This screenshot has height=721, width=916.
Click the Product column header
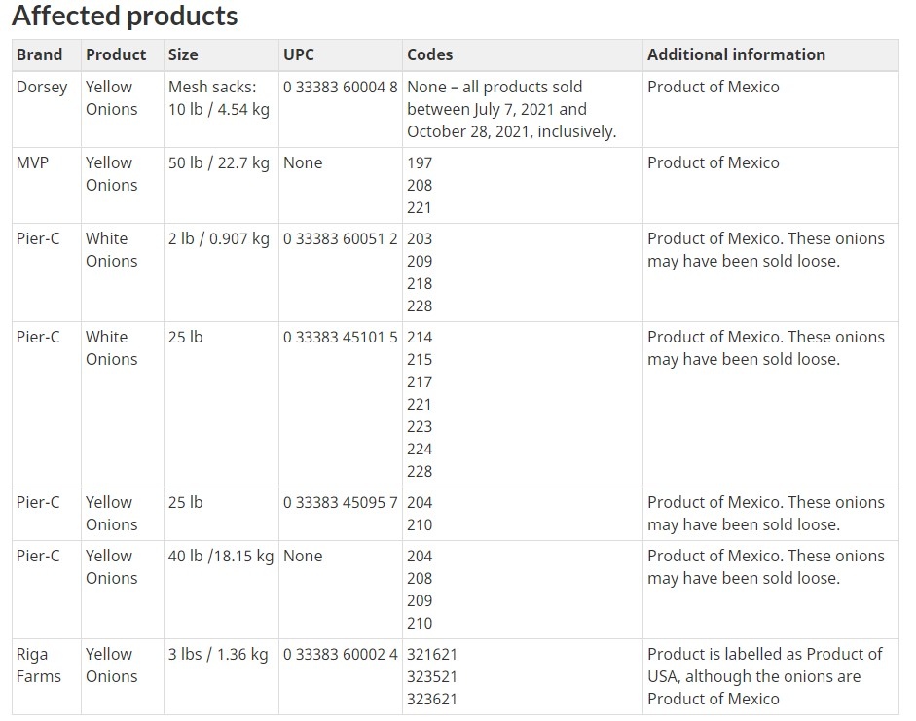click(x=115, y=54)
